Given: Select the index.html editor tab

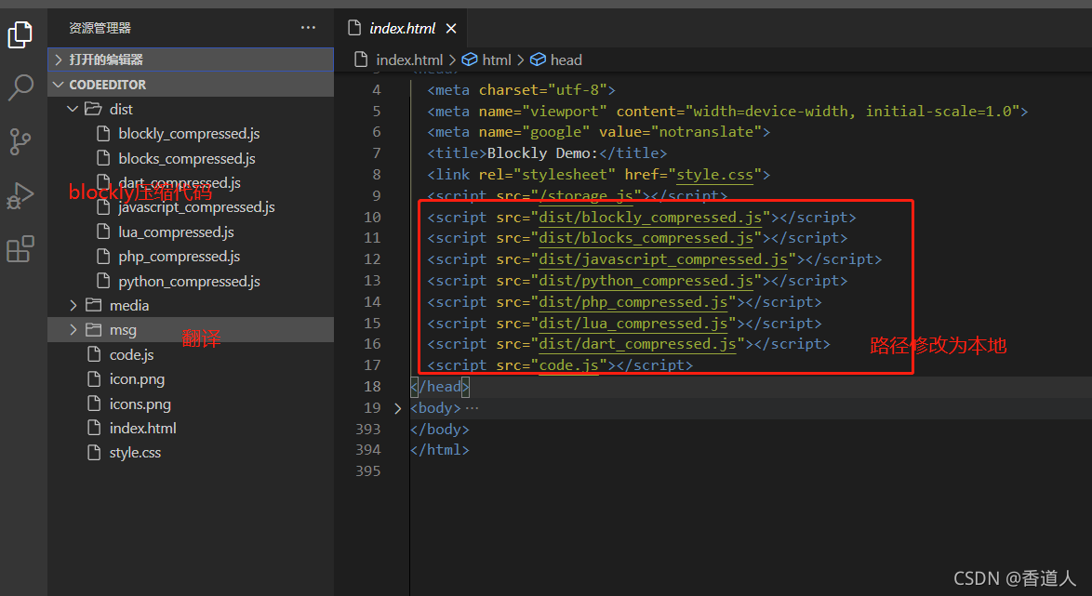Looking at the screenshot, I should [402, 29].
